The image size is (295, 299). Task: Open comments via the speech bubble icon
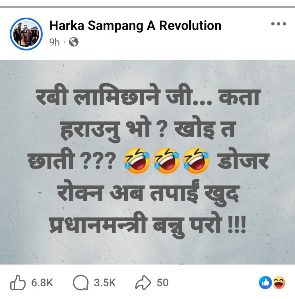81,283
